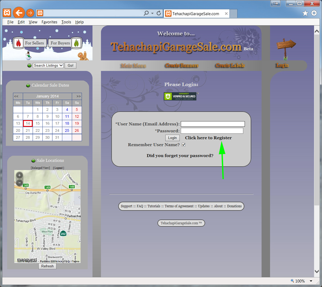Click the refresh icon in address bar
Viewport: 322px width, 287px height.
click(x=159, y=13)
